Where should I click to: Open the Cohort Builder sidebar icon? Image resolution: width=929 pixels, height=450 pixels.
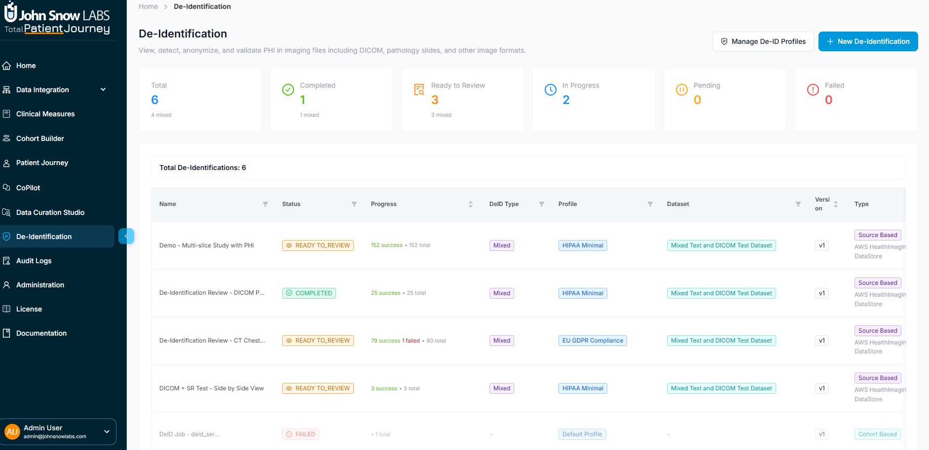pyautogui.click(x=7, y=138)
